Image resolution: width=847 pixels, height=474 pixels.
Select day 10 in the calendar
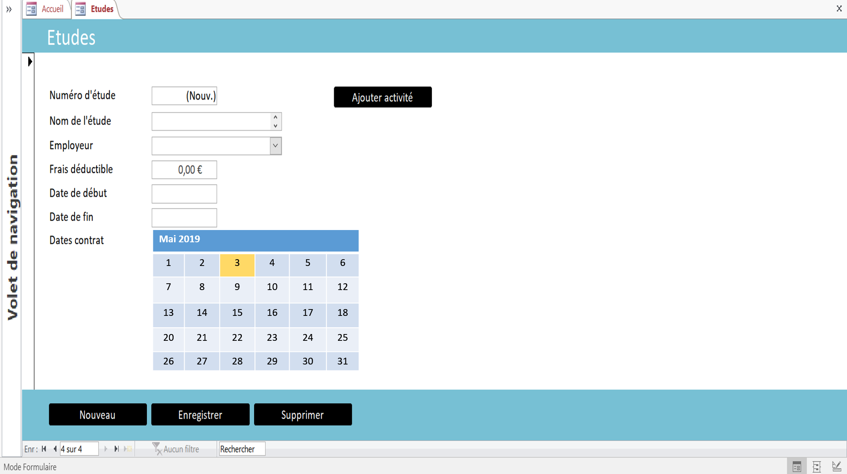pos(272,290)
